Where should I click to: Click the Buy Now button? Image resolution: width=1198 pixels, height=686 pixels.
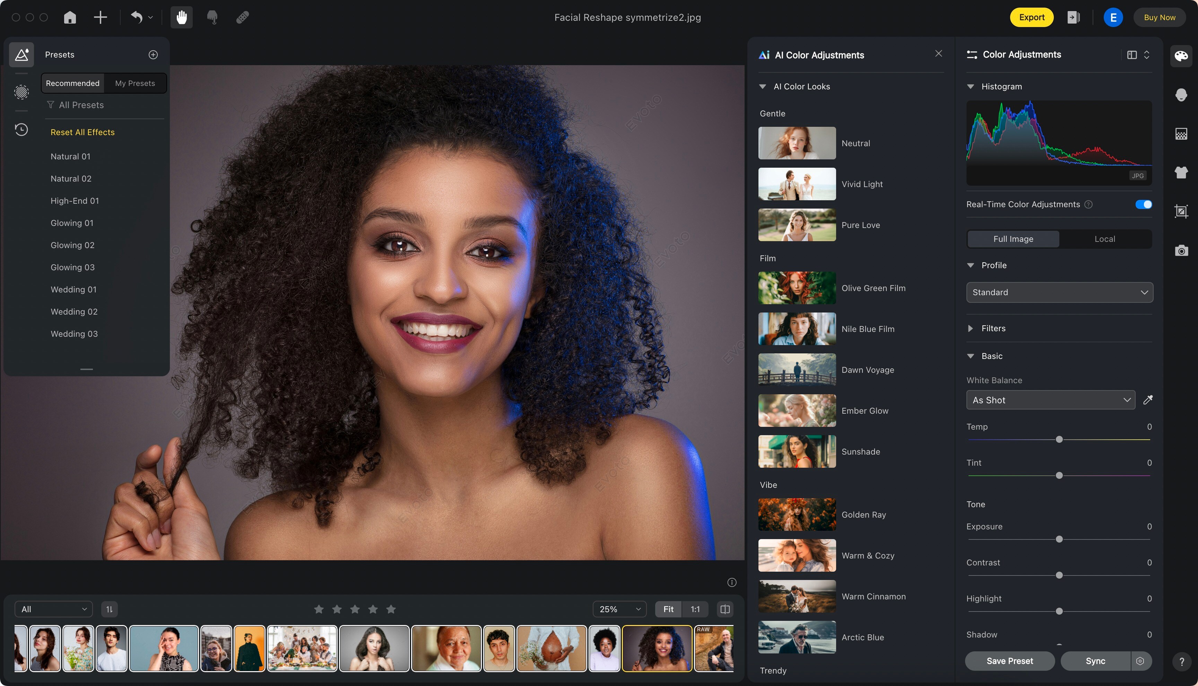pos(1160,17)
